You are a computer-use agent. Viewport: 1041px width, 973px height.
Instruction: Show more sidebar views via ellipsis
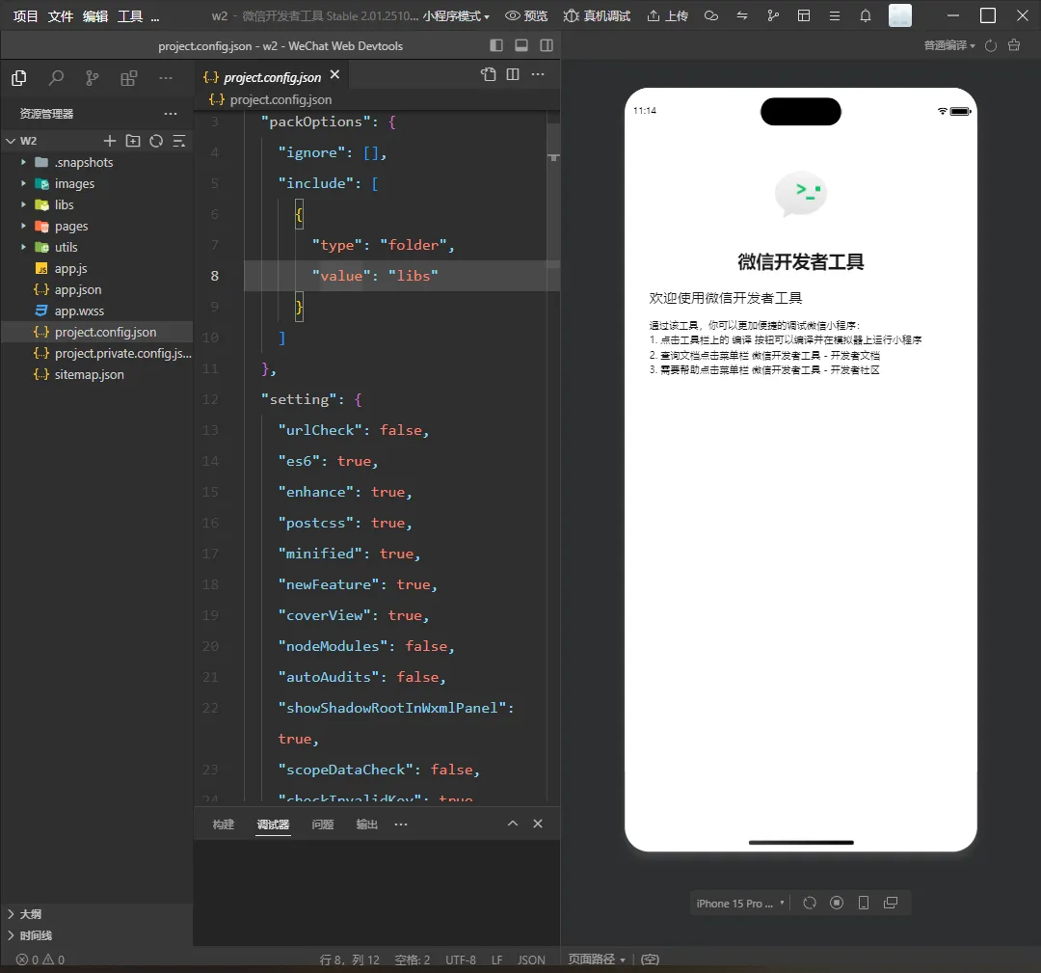166,78
